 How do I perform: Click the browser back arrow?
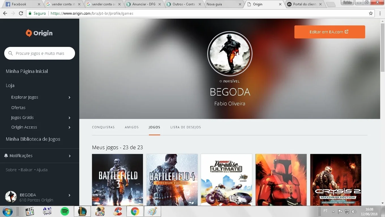[5, 13]
